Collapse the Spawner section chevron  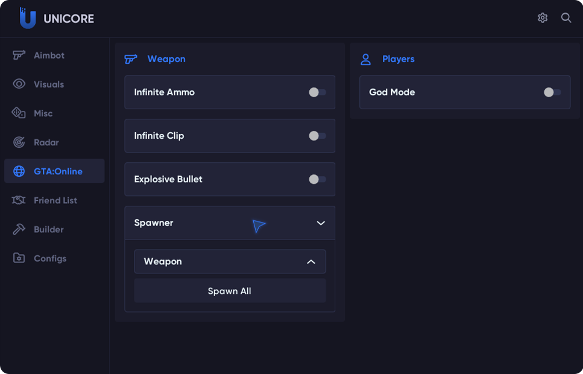click(321, 223)
